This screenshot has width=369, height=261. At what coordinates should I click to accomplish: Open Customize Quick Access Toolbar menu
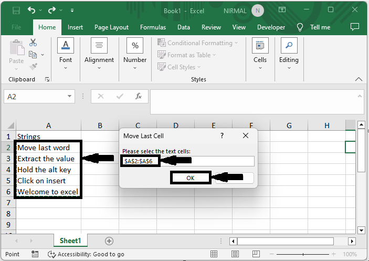pos(72,11)
